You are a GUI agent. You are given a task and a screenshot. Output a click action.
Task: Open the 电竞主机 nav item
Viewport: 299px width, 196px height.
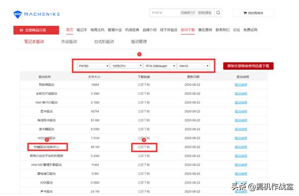click(98, 30)
